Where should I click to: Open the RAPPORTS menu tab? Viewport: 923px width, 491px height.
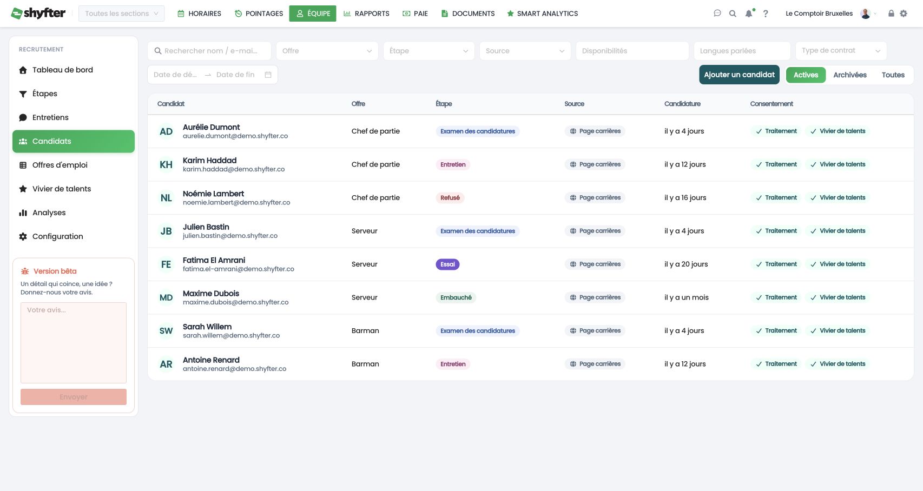tap(366, 14)
